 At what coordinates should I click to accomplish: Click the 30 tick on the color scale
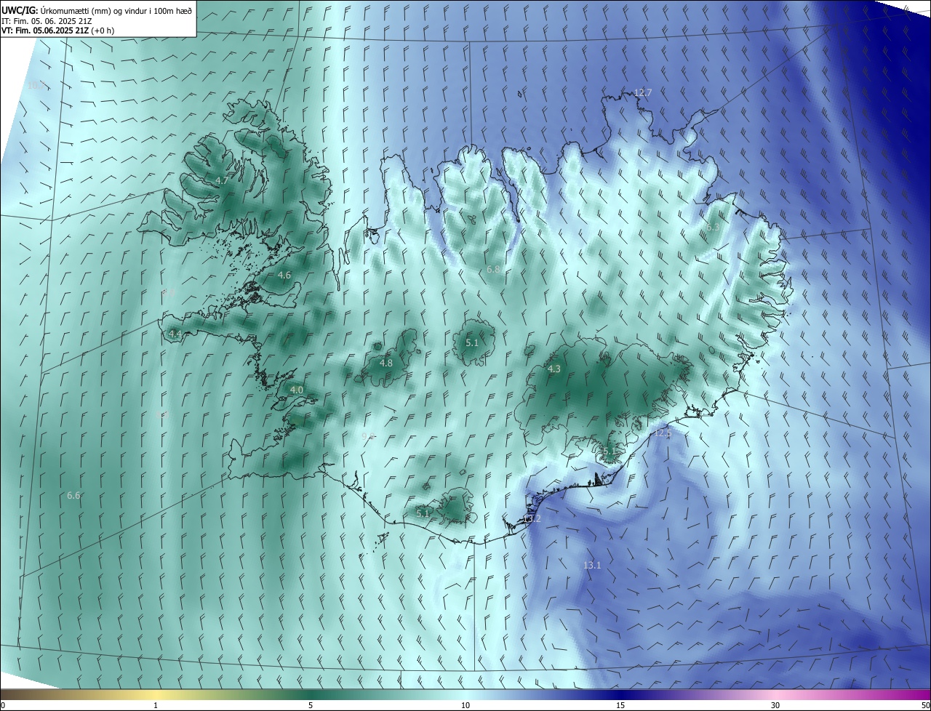point(775,705)
